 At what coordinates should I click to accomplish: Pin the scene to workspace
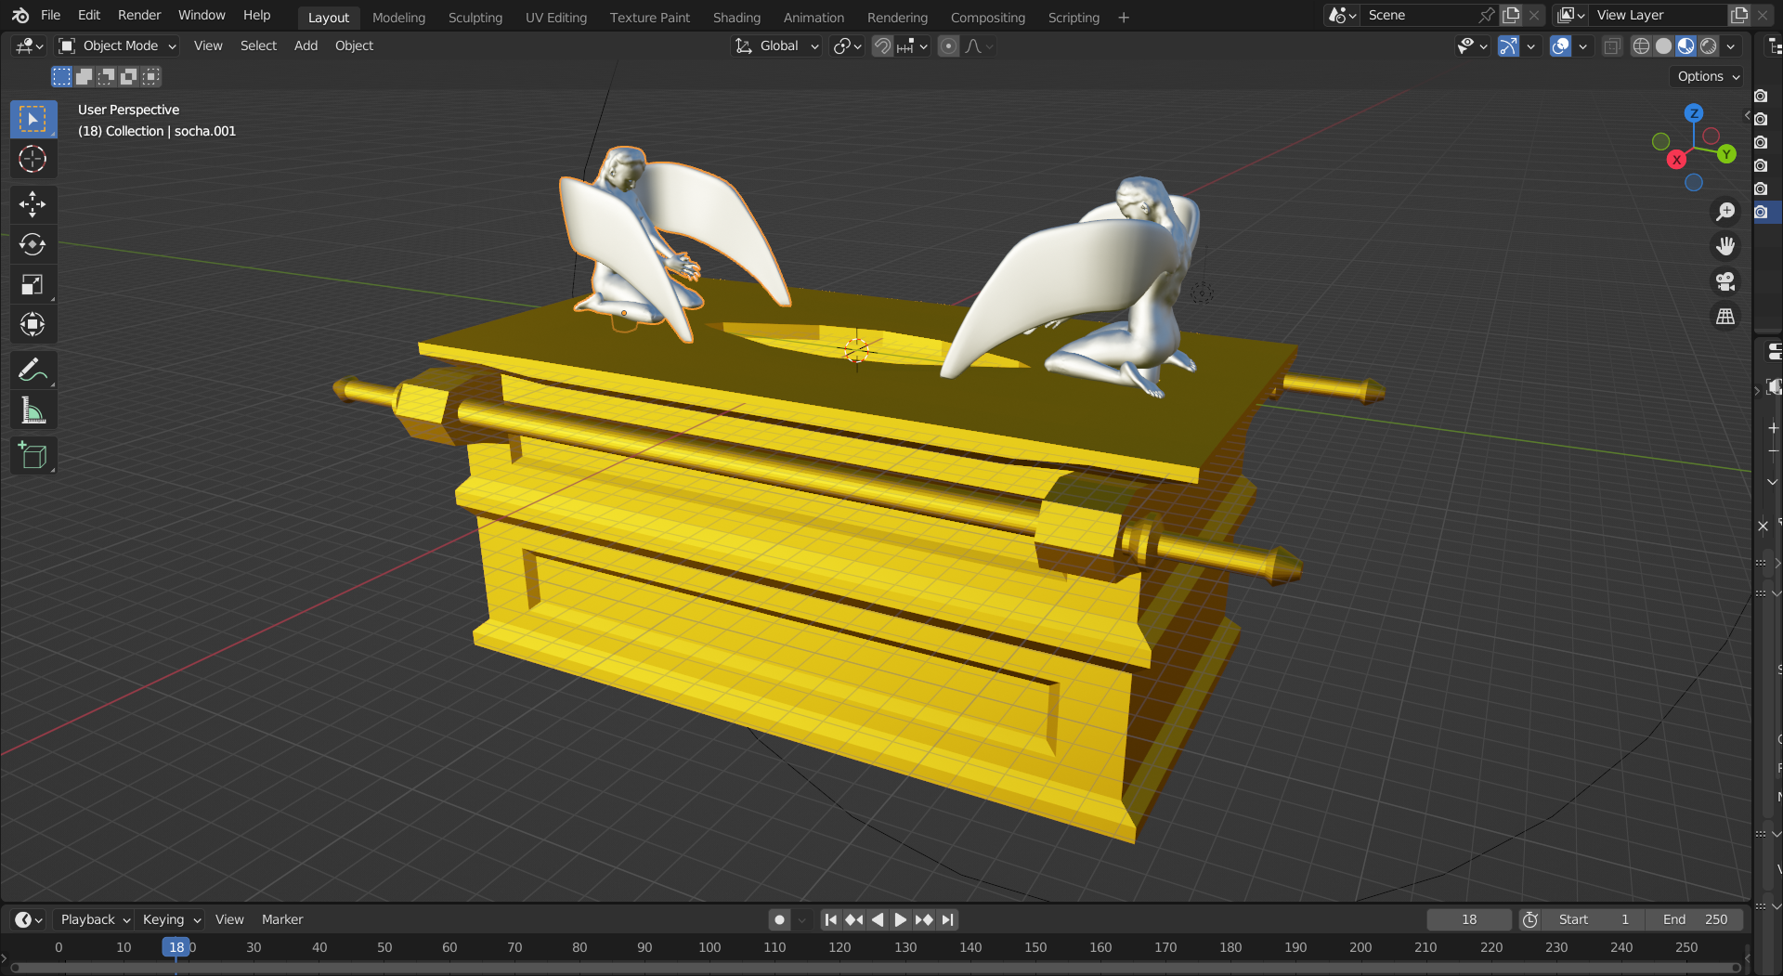(1487, 15)
